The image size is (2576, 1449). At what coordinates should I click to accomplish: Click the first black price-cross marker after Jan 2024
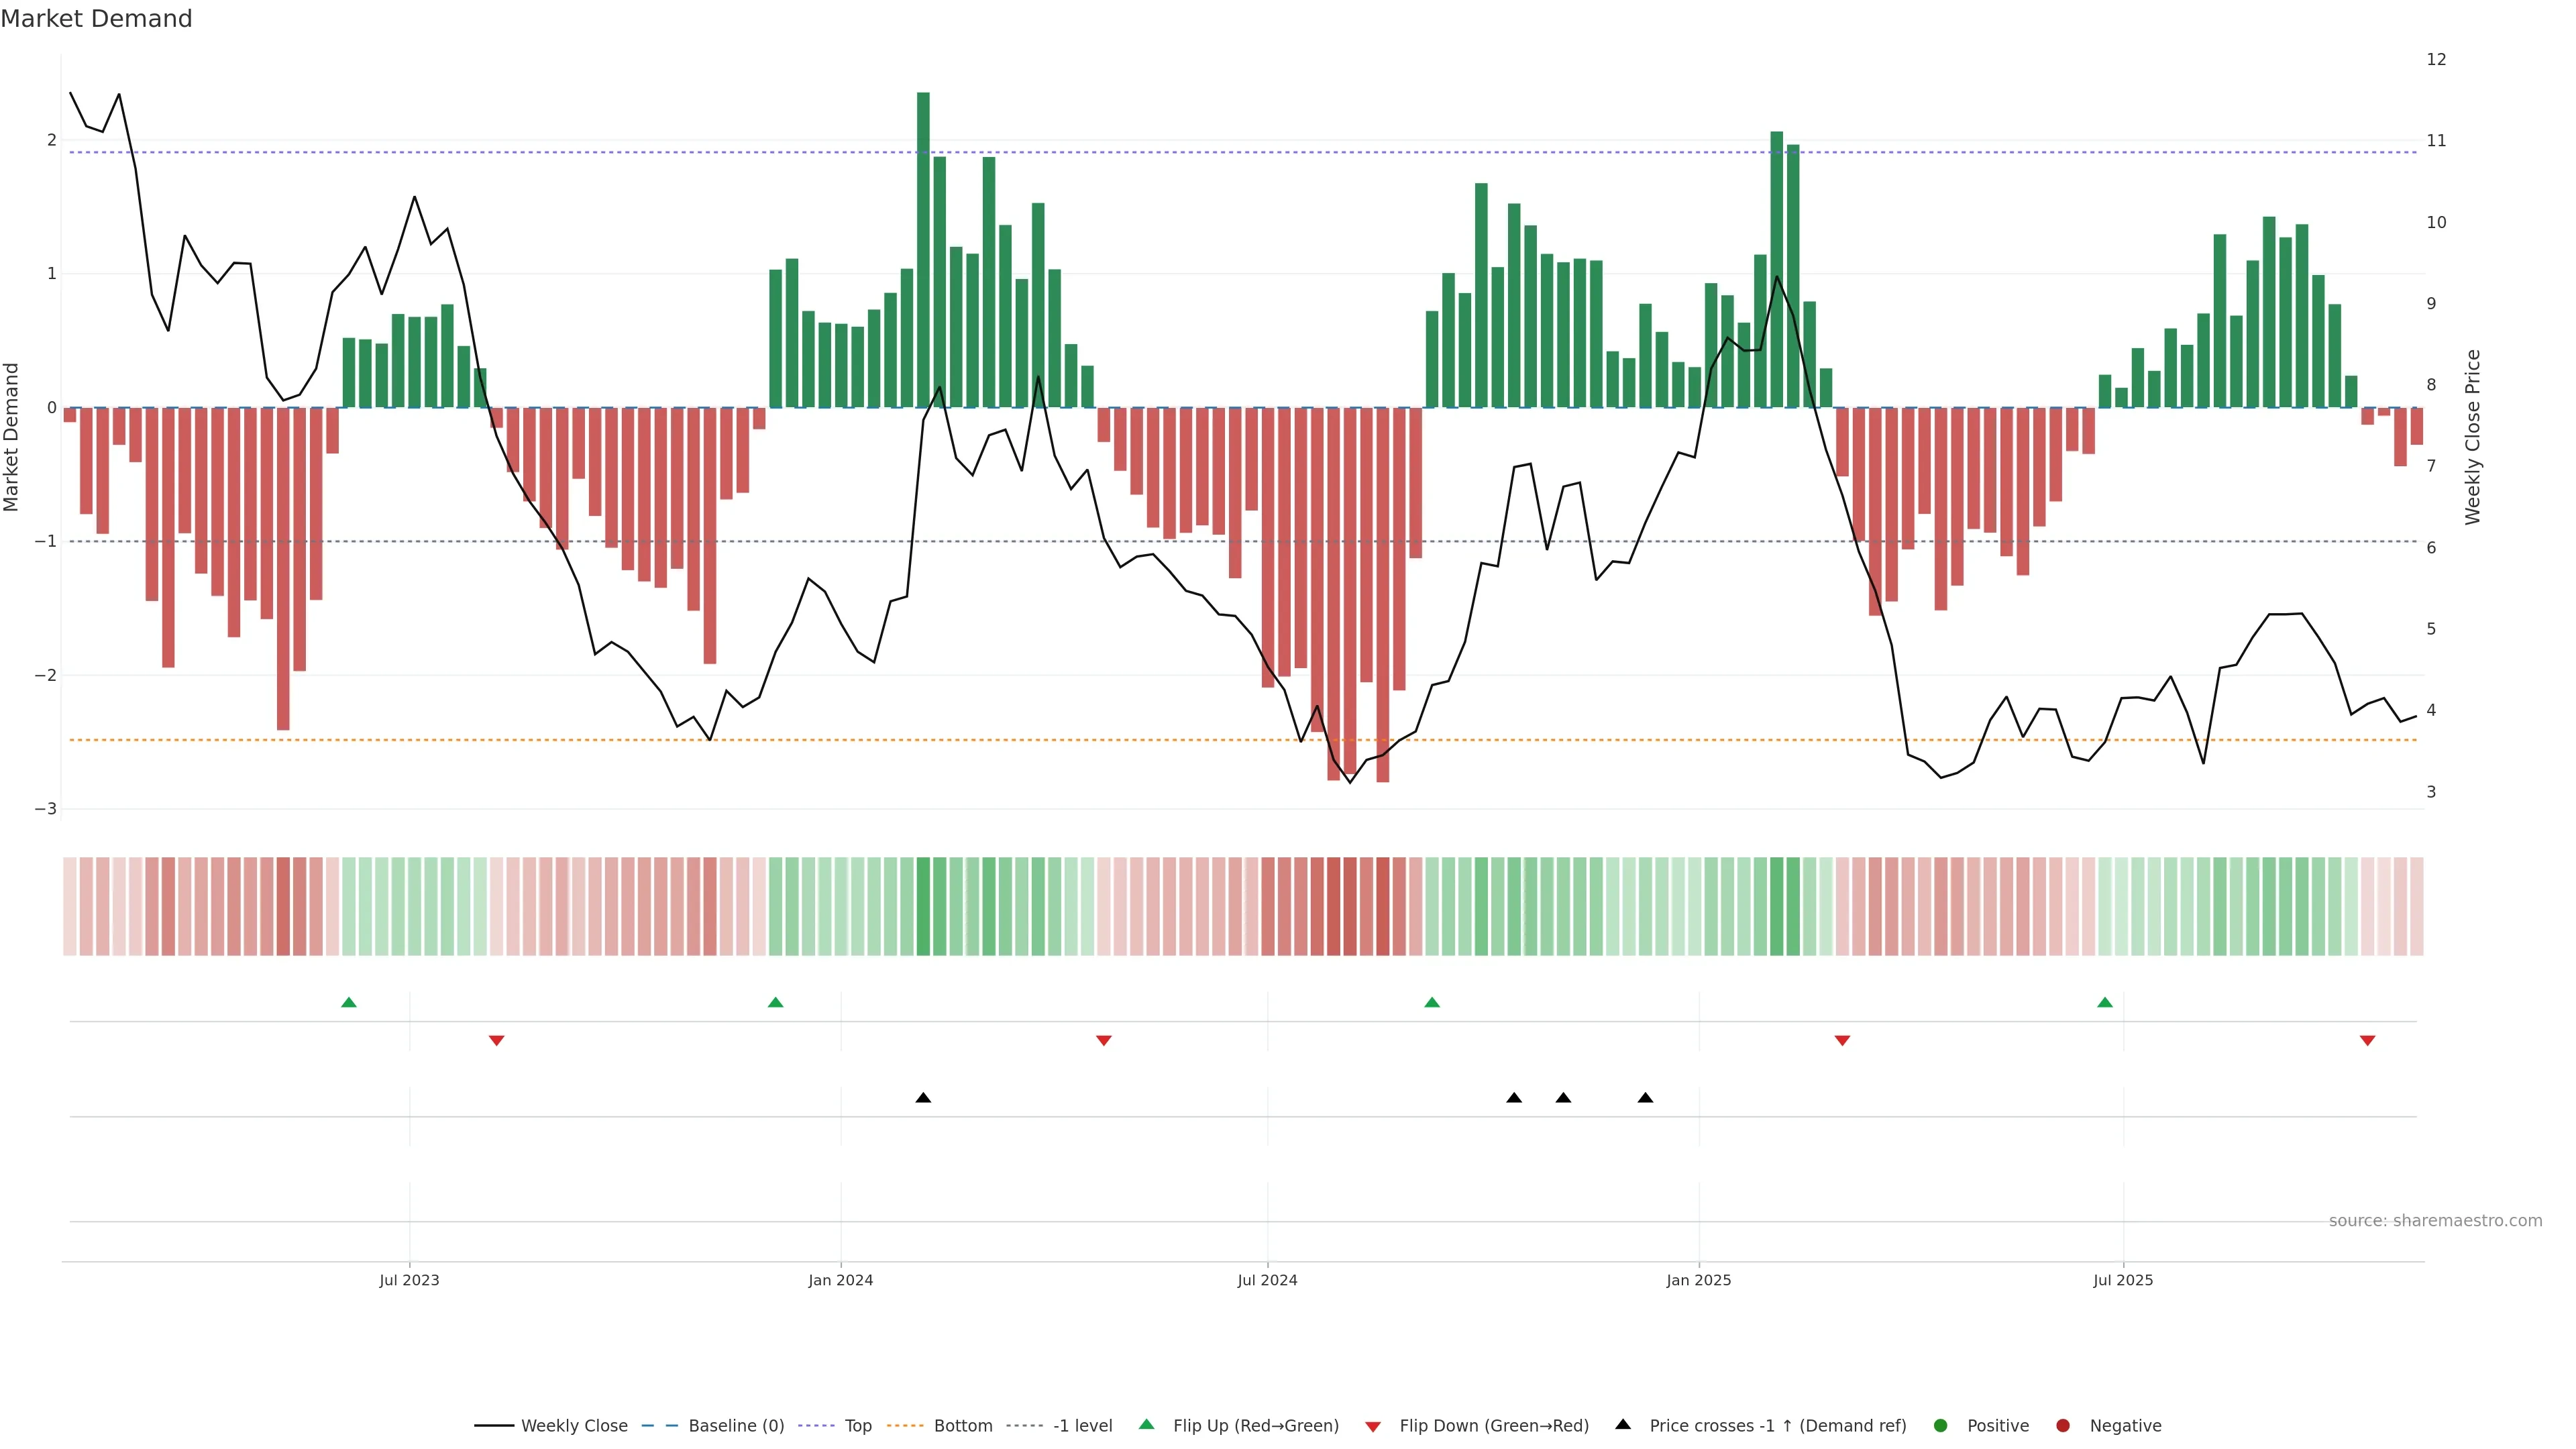click(x=923, y=1098)
